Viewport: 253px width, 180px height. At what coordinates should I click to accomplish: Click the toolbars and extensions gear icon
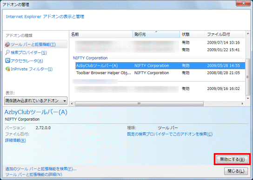pyautogui.click(x=7, y=44)
